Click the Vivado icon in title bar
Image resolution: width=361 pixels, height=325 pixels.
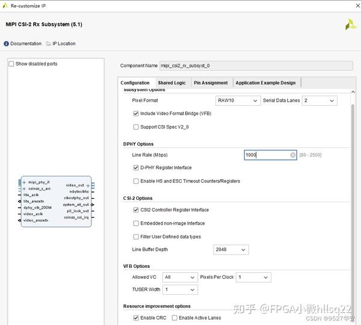5,6
